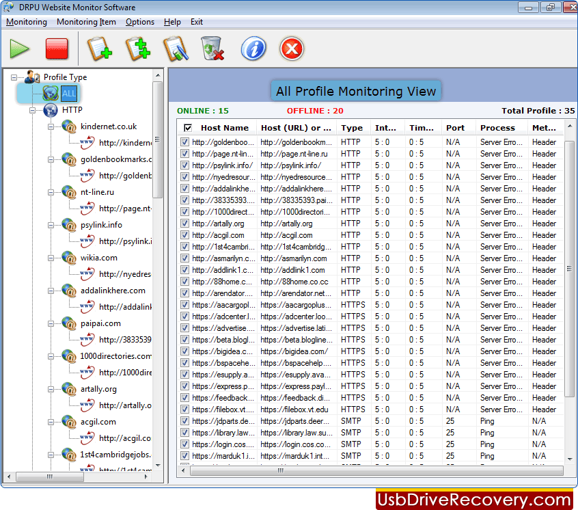Click the acgil.com host icon
578x510 pixels.
69,422
